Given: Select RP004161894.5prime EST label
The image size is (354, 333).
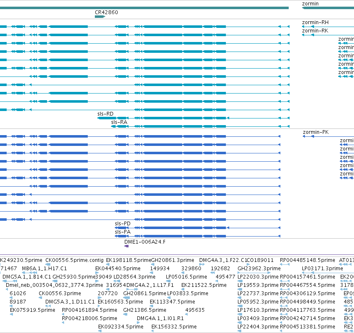Looking at the screenshot, I should 89,310.
